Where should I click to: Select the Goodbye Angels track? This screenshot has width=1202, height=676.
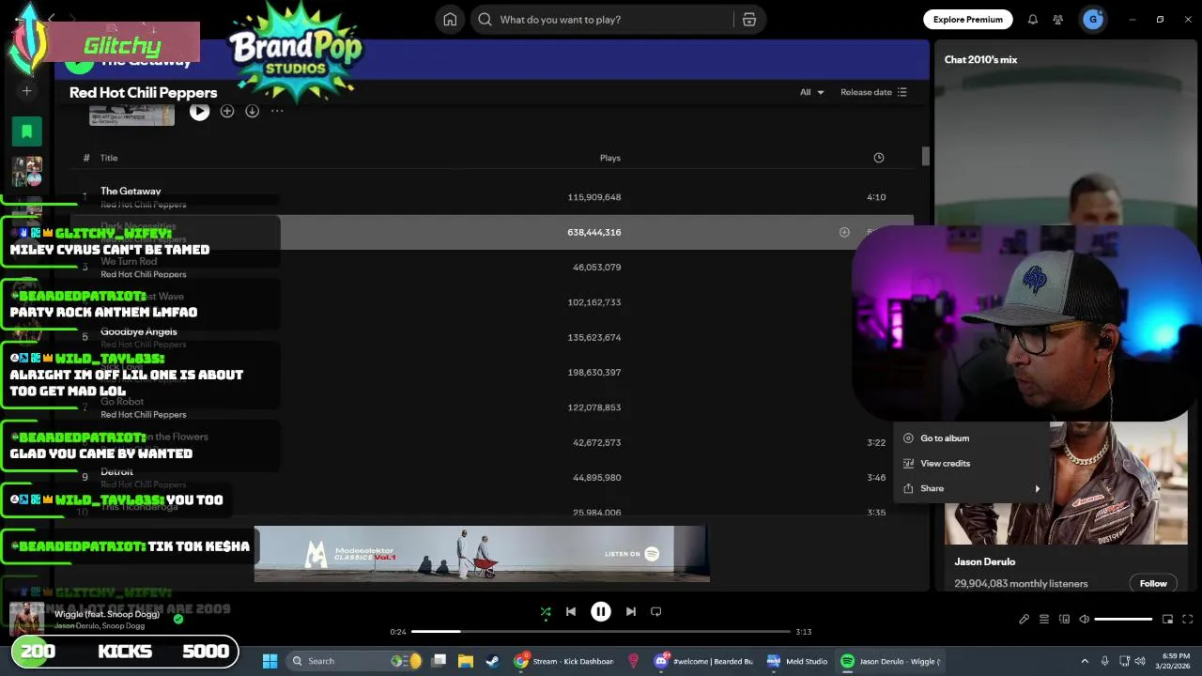coord(492,337)
